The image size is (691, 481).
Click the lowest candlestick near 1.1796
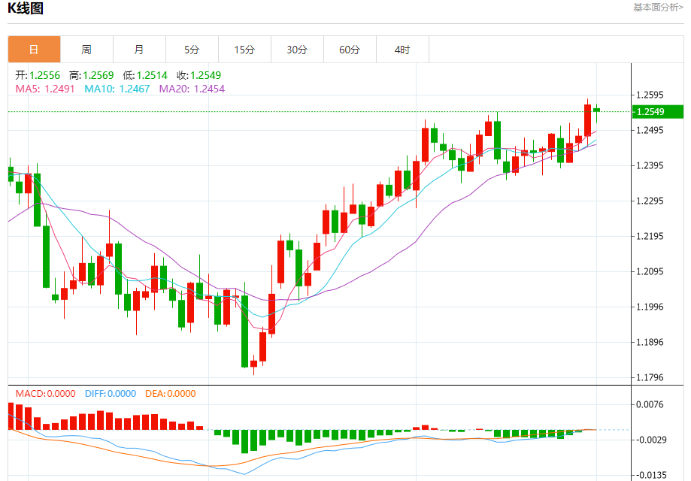(x=253, y=364)
